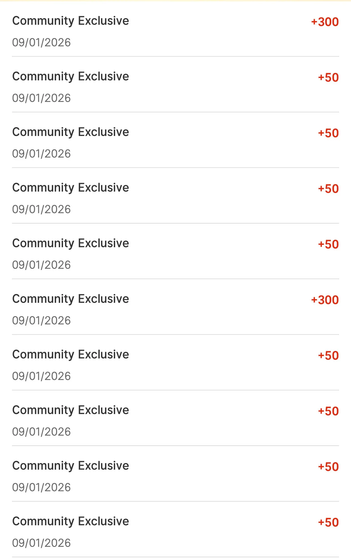Tap the +50 amount on eighth entry
This screenshot has height=558, width=351.
pos(328,411)
